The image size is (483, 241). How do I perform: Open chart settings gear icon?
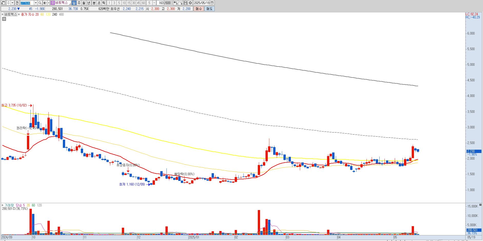pyautogui.click(x=190, y=3)
